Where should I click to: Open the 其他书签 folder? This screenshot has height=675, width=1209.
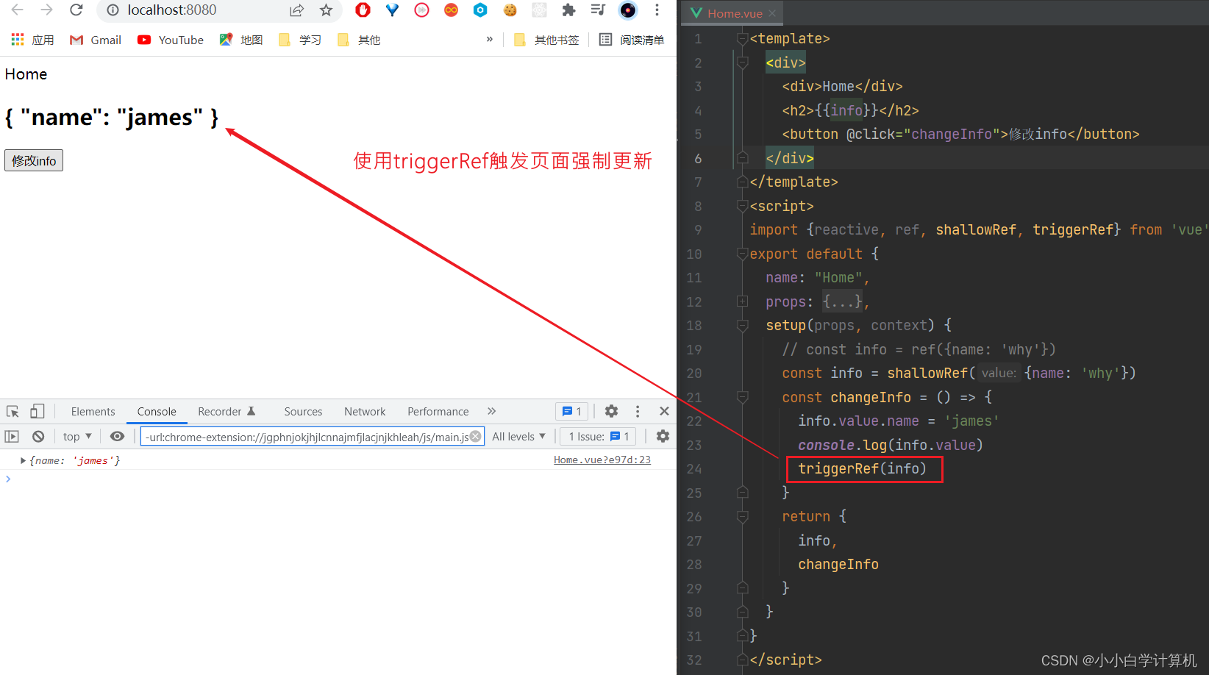pyautogui.click(x=546, y=40)
